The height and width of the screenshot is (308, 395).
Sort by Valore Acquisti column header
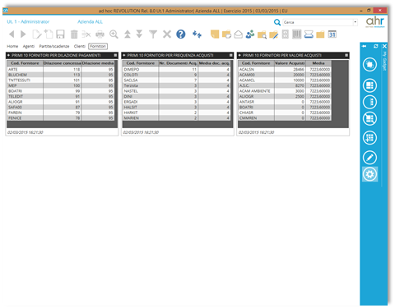tap(290, 63)
